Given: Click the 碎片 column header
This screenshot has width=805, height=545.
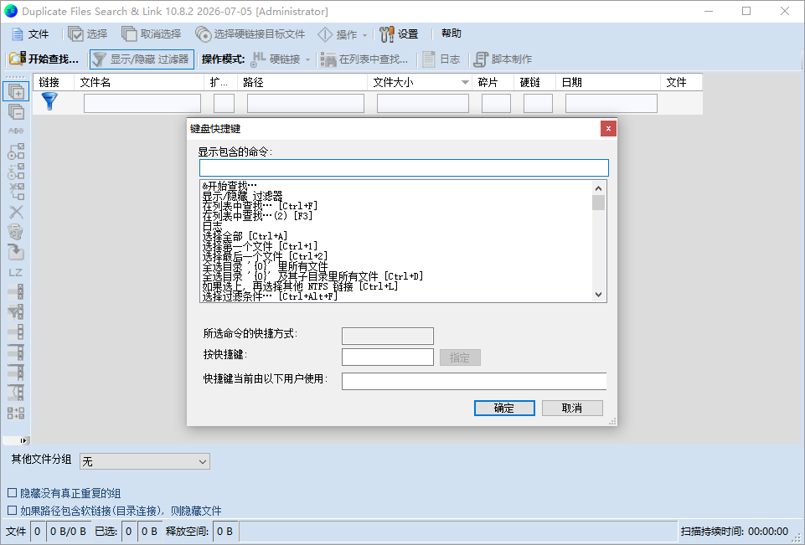Looking at the screenshot, I should click(x=493, y=82).
